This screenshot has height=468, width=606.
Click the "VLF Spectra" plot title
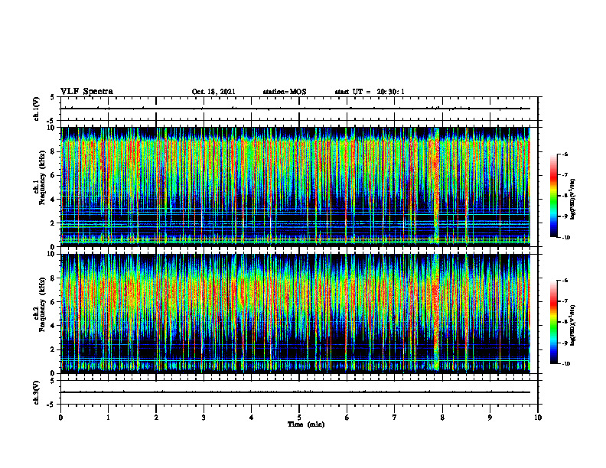tap(86, 92)
